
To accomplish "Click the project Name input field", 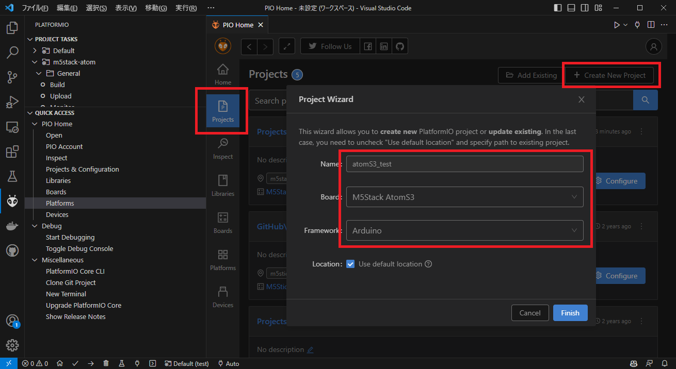I will coord(464,164).
